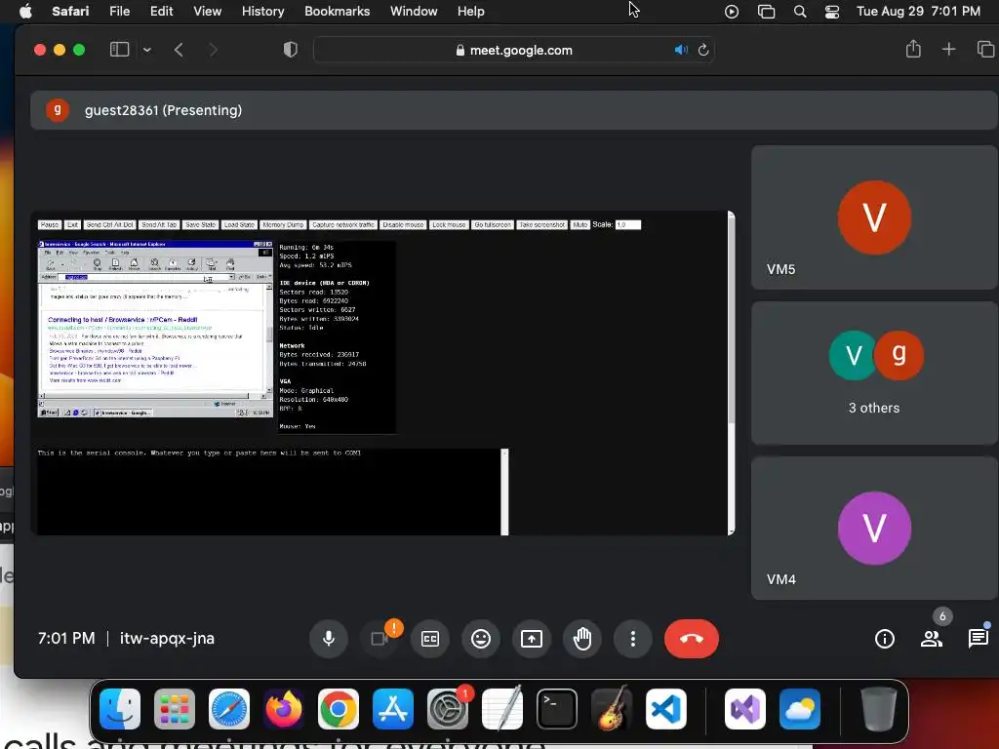Click Go fullscreen in shared emulator
Viewport: 999px width, 749px height.
[493, 225]
